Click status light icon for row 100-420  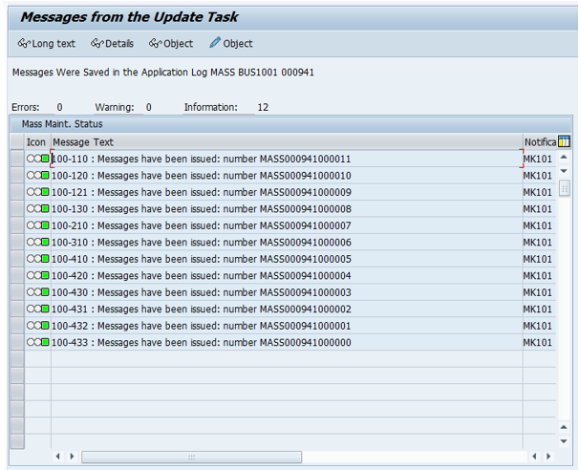click(37, 275)
